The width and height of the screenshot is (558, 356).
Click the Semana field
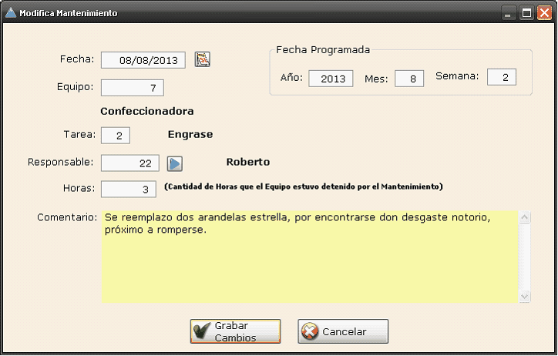pyautogui.click(x=502, y=77)
